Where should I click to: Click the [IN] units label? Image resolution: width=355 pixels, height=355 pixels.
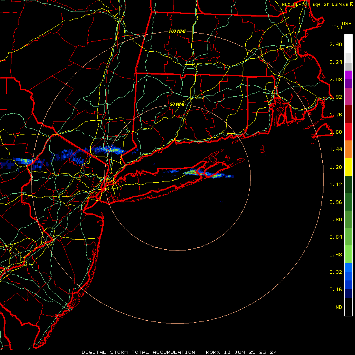pos(336,27)
